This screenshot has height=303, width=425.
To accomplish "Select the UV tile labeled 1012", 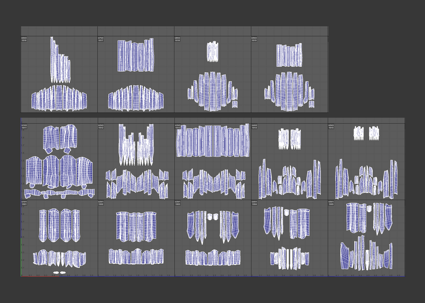I will (136, 162).
